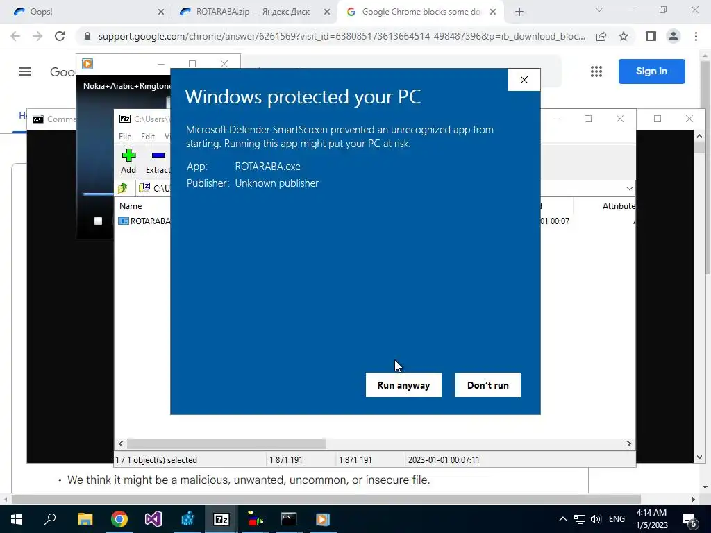Click the ENG language indicator
Image resolution: width=711 pixels, height=533 pixels.
(x=617, y=519)
